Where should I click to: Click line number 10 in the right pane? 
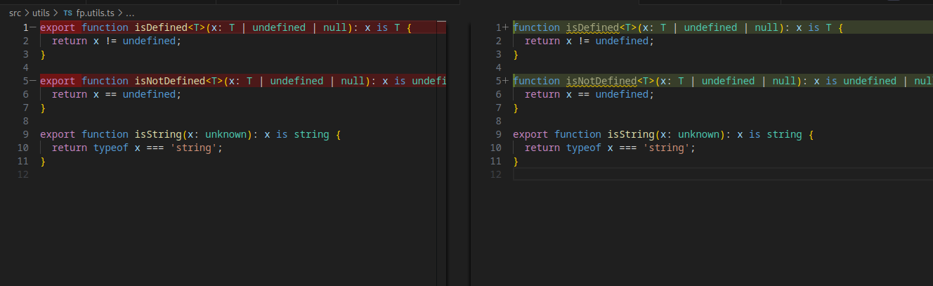496,148
